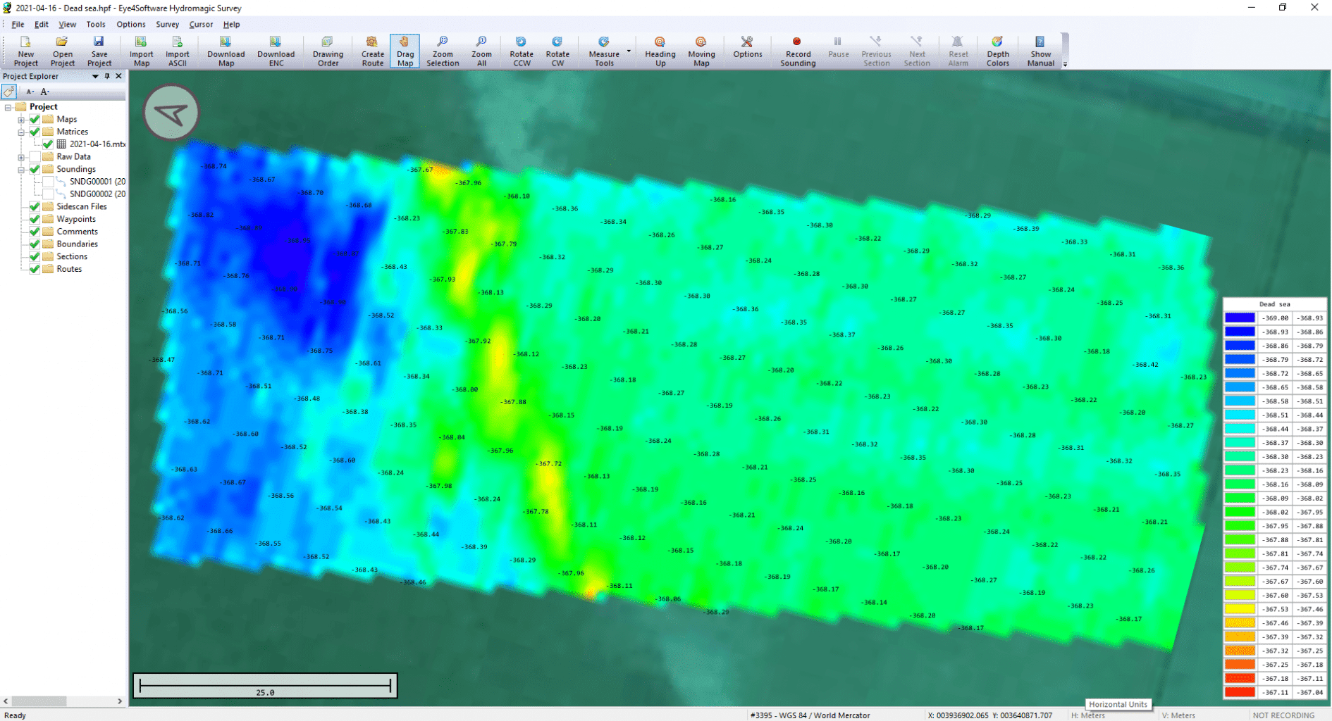The height and width of the screenshot is (721, 1332).
Task: Expand the Raw Data tree node
Action: (x=21, y=157)
